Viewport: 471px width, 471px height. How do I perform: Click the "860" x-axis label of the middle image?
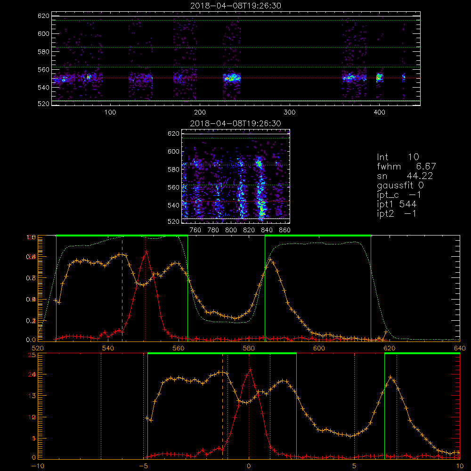(285, 230)
